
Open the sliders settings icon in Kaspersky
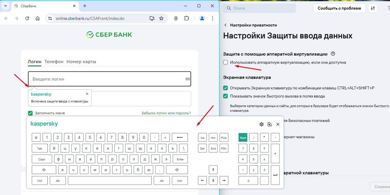[x=373, y=8]
